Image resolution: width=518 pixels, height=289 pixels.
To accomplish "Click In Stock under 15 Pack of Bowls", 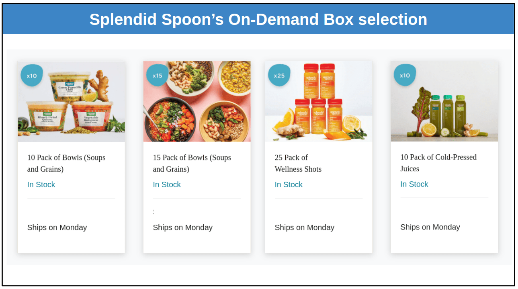I will coord(167,184).
